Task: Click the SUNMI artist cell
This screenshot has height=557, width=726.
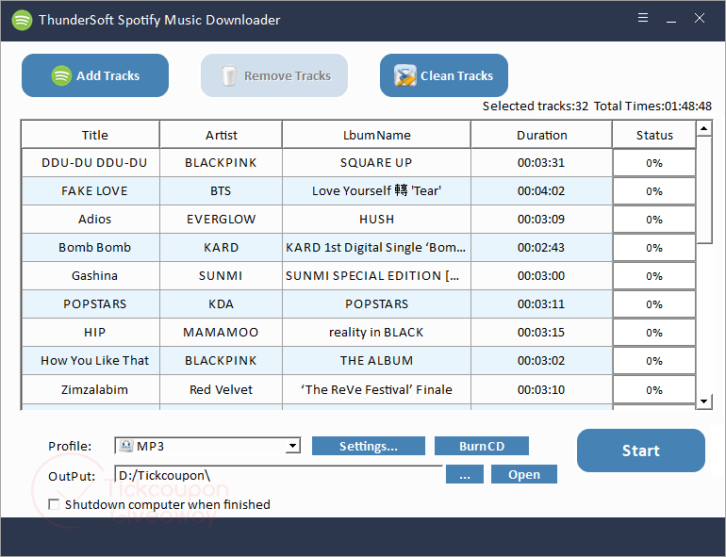Action: (221, 275)
